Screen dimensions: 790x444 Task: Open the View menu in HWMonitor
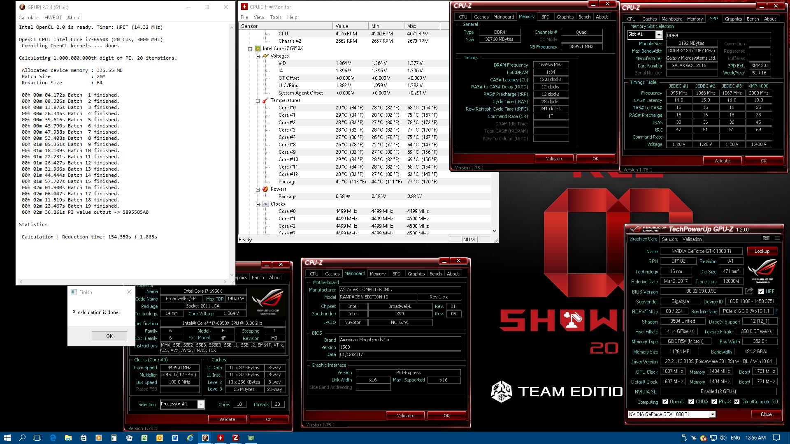[x=259, y=17]
